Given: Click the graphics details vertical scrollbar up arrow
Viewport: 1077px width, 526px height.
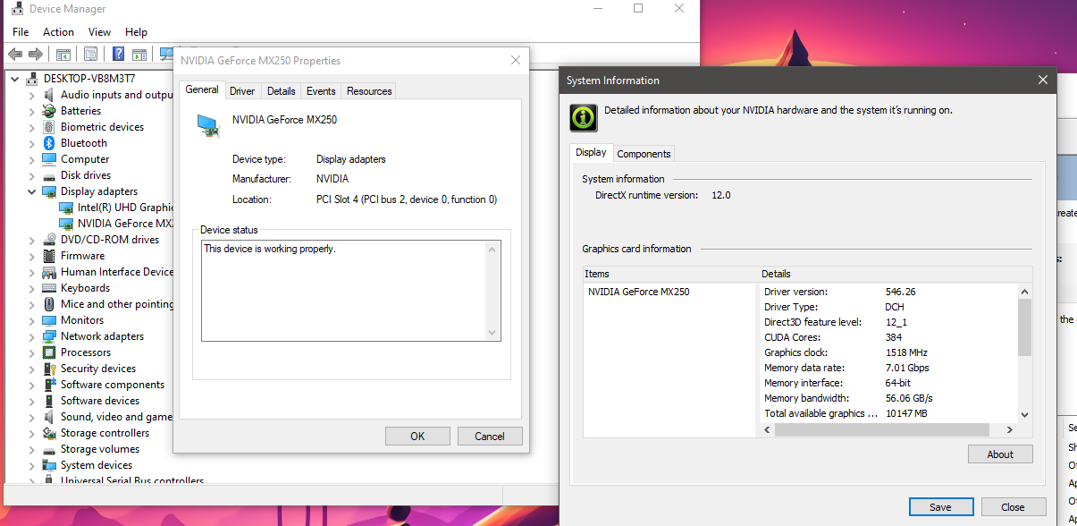Looking at the screenshot, I should point(1024,292).
